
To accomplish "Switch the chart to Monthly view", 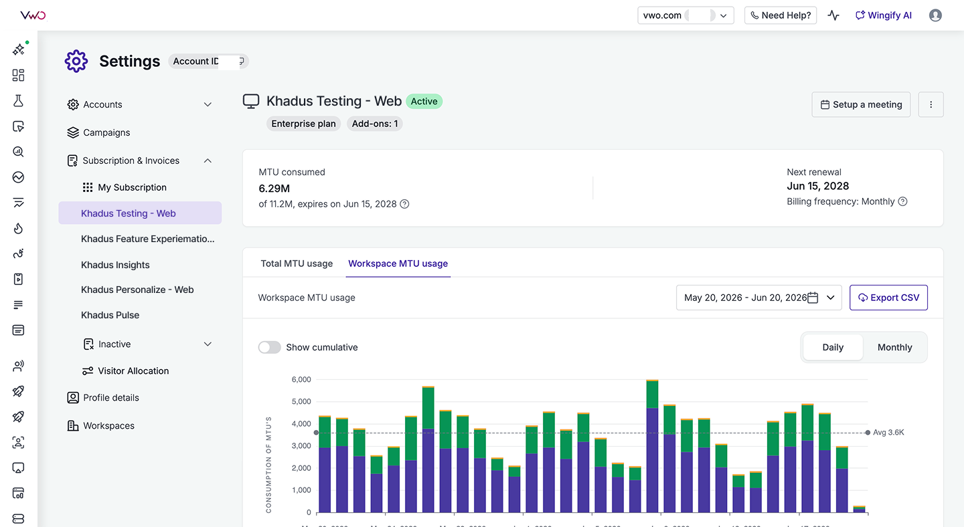I will point(894,347).
